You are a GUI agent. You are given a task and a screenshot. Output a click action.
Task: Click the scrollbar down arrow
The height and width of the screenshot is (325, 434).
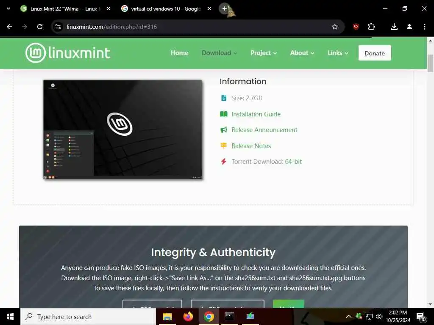[430, 304]
